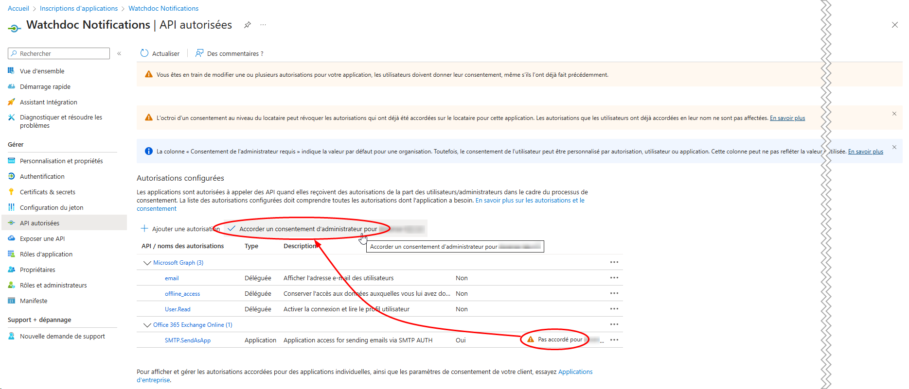909x389 pixels.
Task: Click En savoir plus in info banner
Action: point(866,152)
